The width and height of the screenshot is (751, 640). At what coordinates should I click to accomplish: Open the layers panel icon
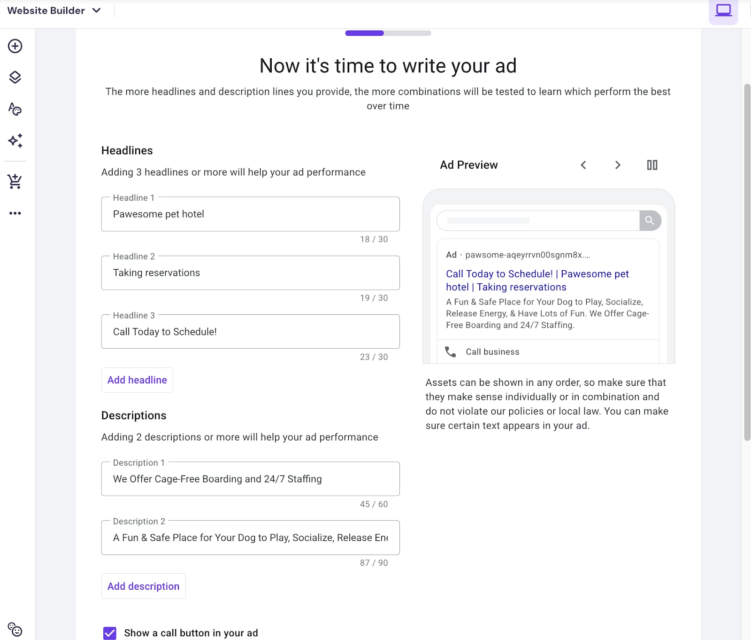tap(15, 77)
